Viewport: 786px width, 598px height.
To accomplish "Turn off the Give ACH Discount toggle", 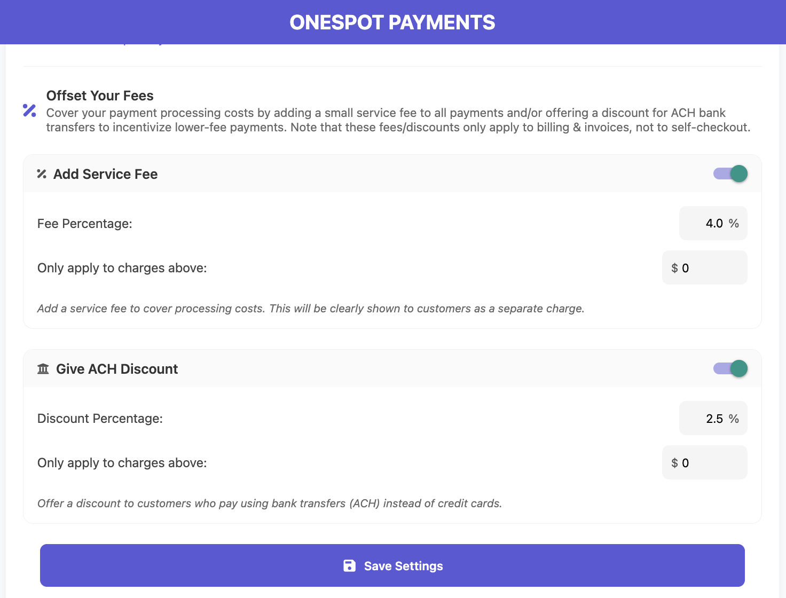I will [730, 368].
